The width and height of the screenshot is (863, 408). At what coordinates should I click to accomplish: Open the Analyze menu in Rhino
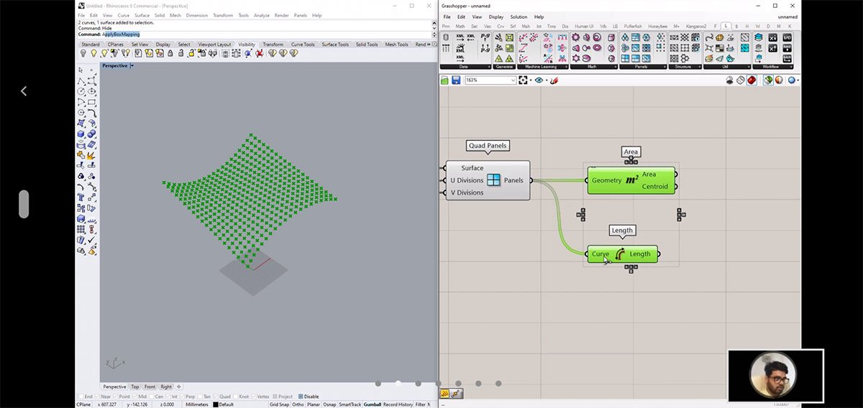[x=262, y=15]
